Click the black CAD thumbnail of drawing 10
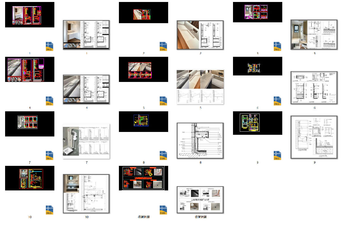 [x=30, y=178]
